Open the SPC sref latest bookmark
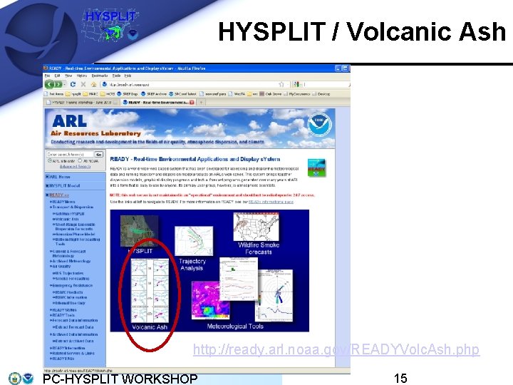The width and height of the screenshot is (513, 385). tap(182, 94)
